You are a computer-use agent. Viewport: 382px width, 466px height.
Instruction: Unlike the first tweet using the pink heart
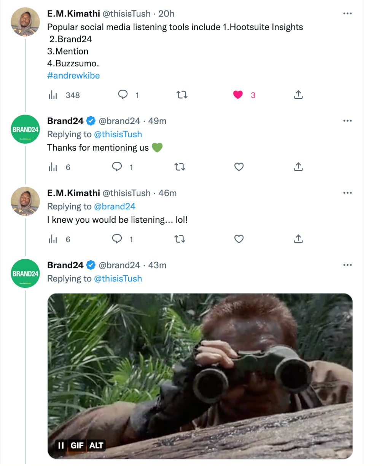click(238, 95)
